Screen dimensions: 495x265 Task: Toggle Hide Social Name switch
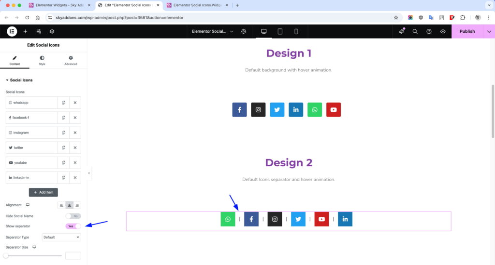(73, 216)
